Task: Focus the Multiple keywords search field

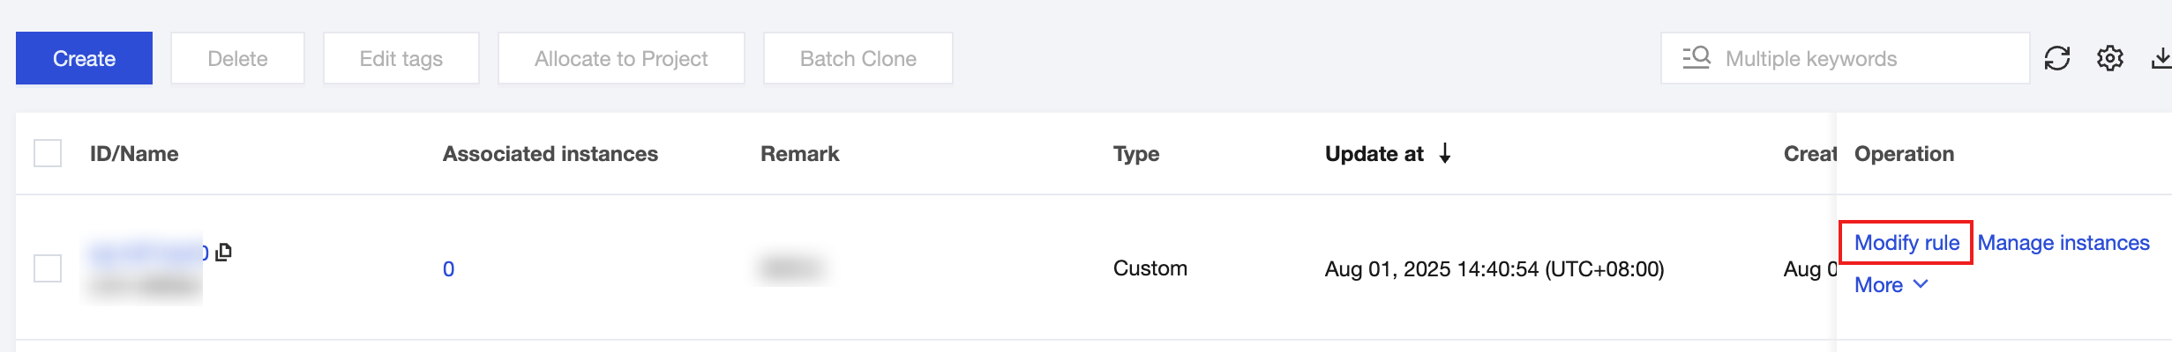Action: coord(1861,59)
